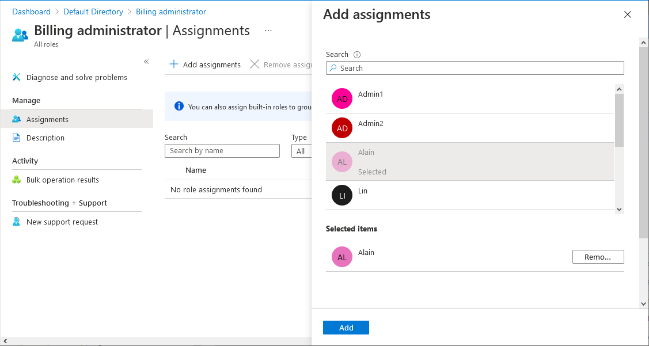Navigate to Default Directory breadcrumb
This screenshot has width=649, height=346.
(93, 12)
